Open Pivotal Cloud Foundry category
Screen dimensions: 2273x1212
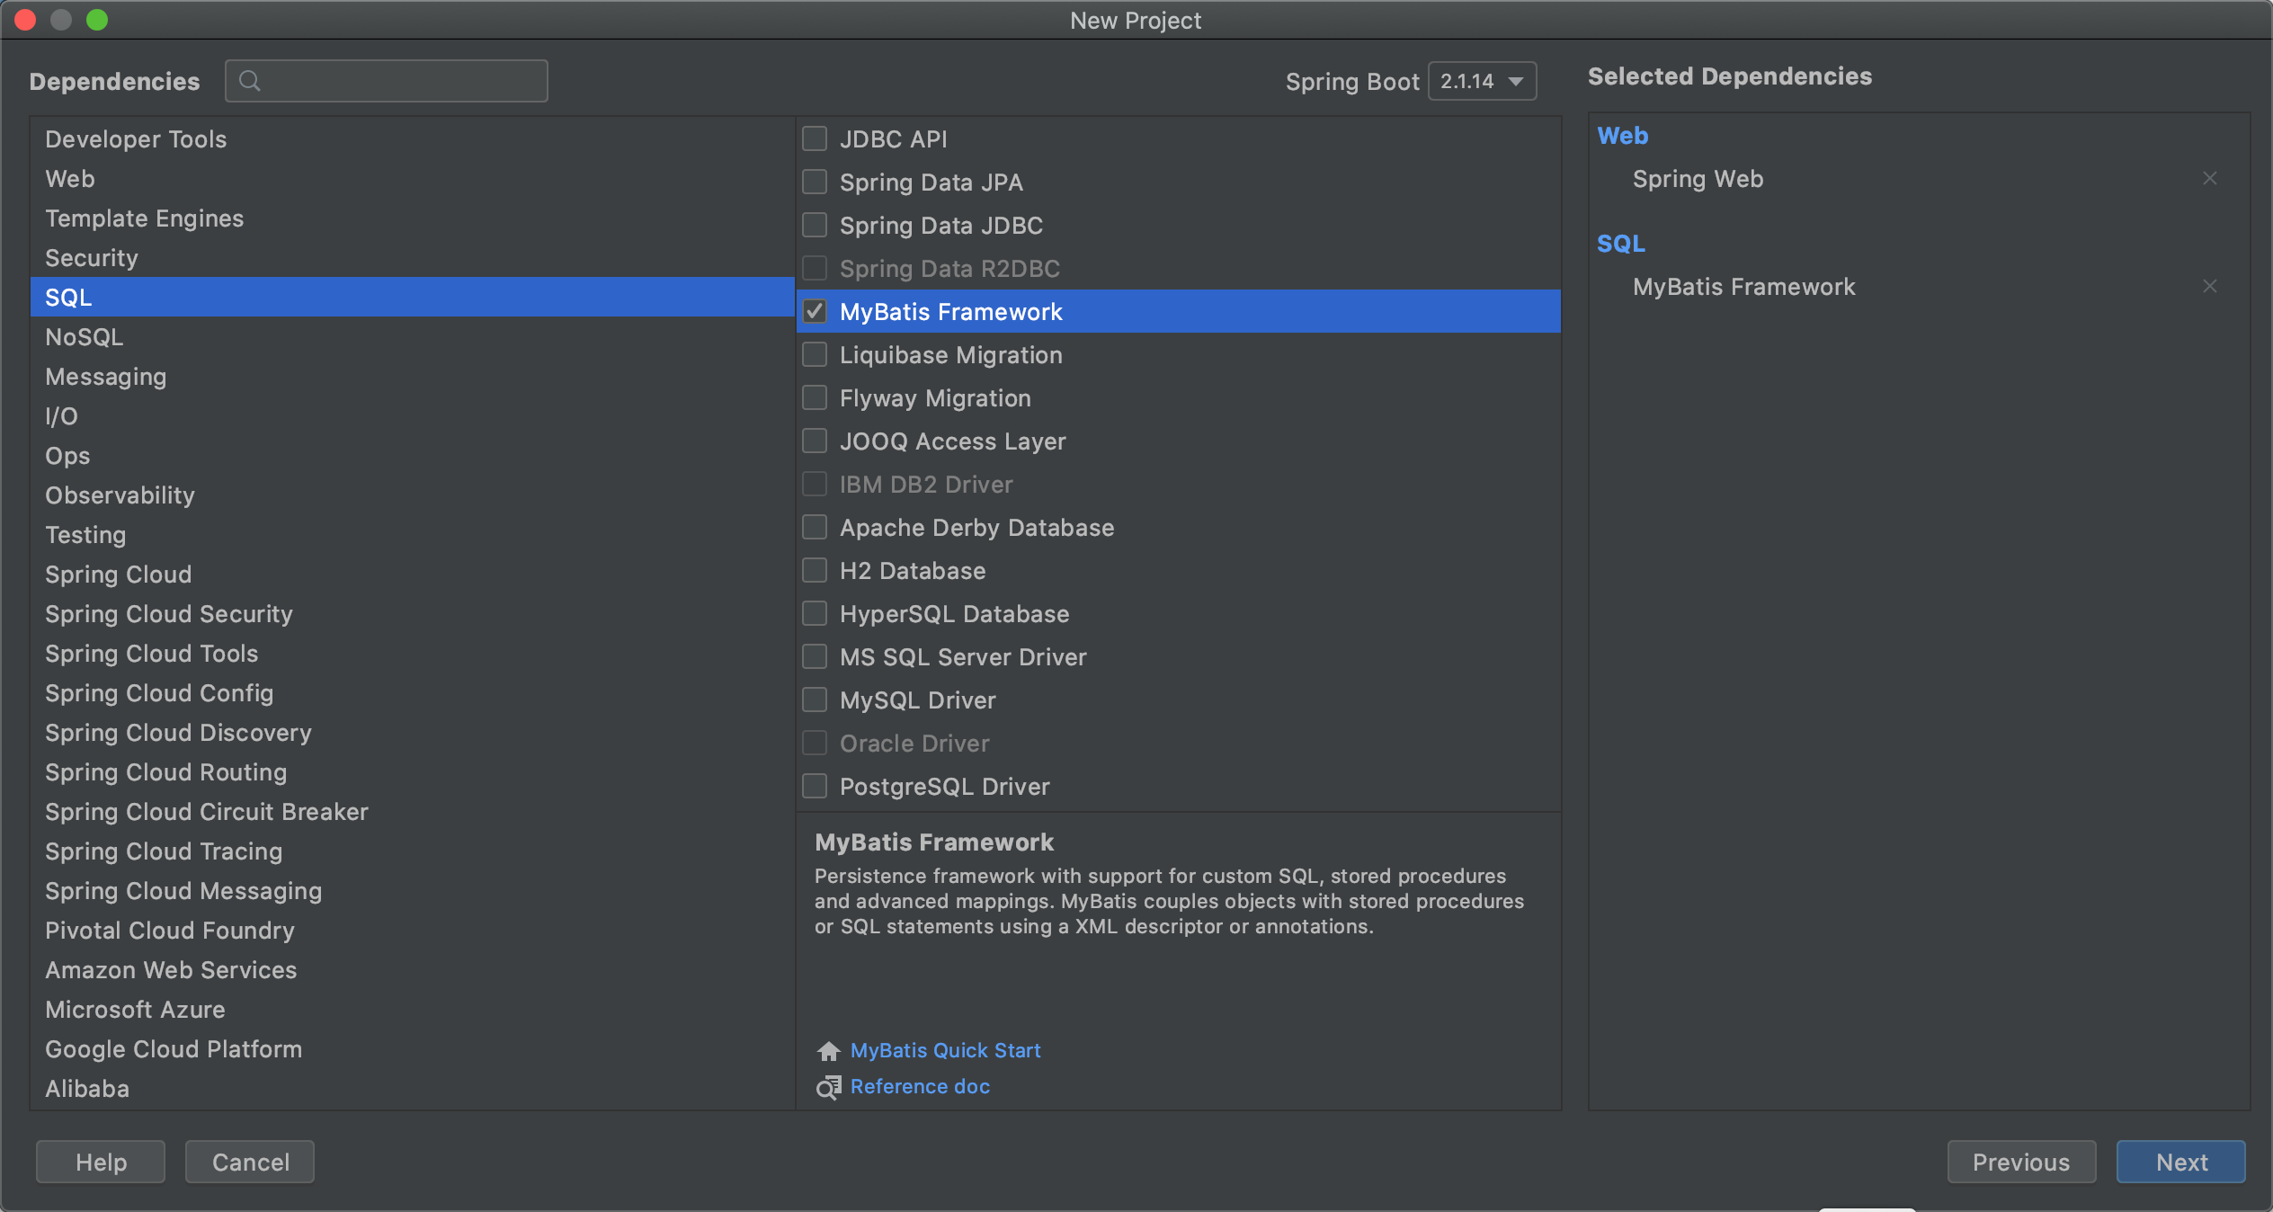coord(413,931)
